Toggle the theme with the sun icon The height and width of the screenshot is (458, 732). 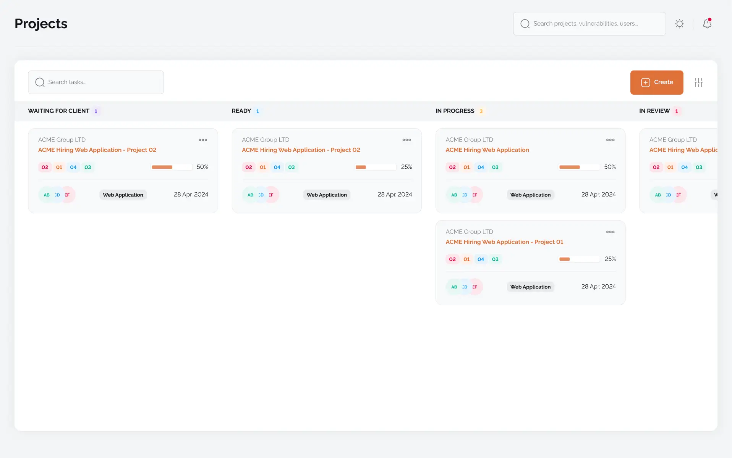click(x=680, y=24)
